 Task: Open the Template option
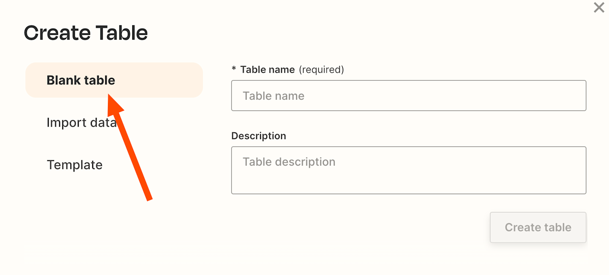75,165
